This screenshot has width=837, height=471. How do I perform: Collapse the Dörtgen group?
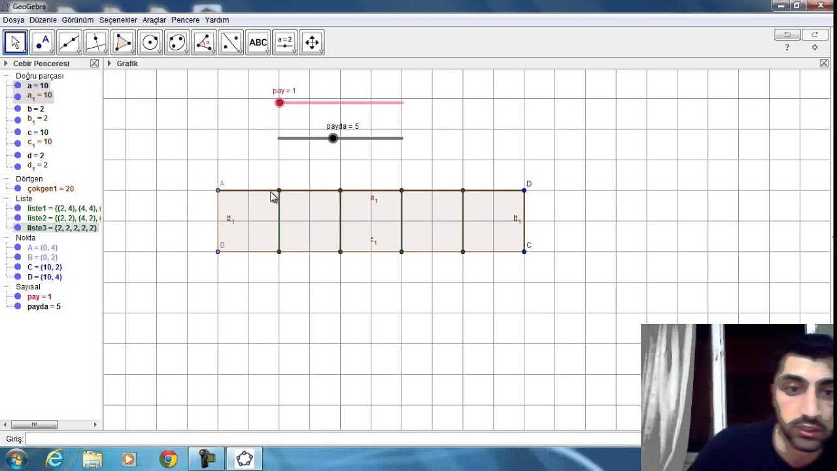pos(7,179)
